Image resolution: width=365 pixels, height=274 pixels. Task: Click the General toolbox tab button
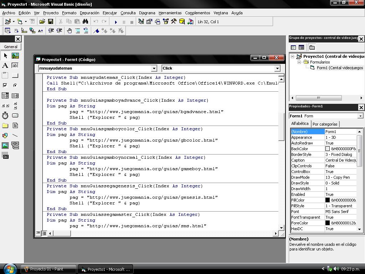pyautogui.click(x=11, y=47)
